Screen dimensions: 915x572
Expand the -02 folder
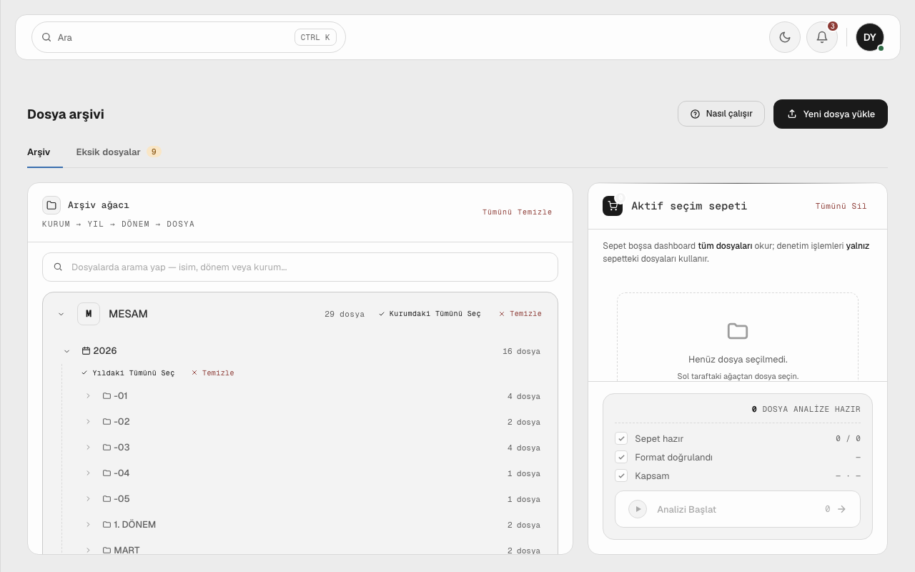(89, 422)
